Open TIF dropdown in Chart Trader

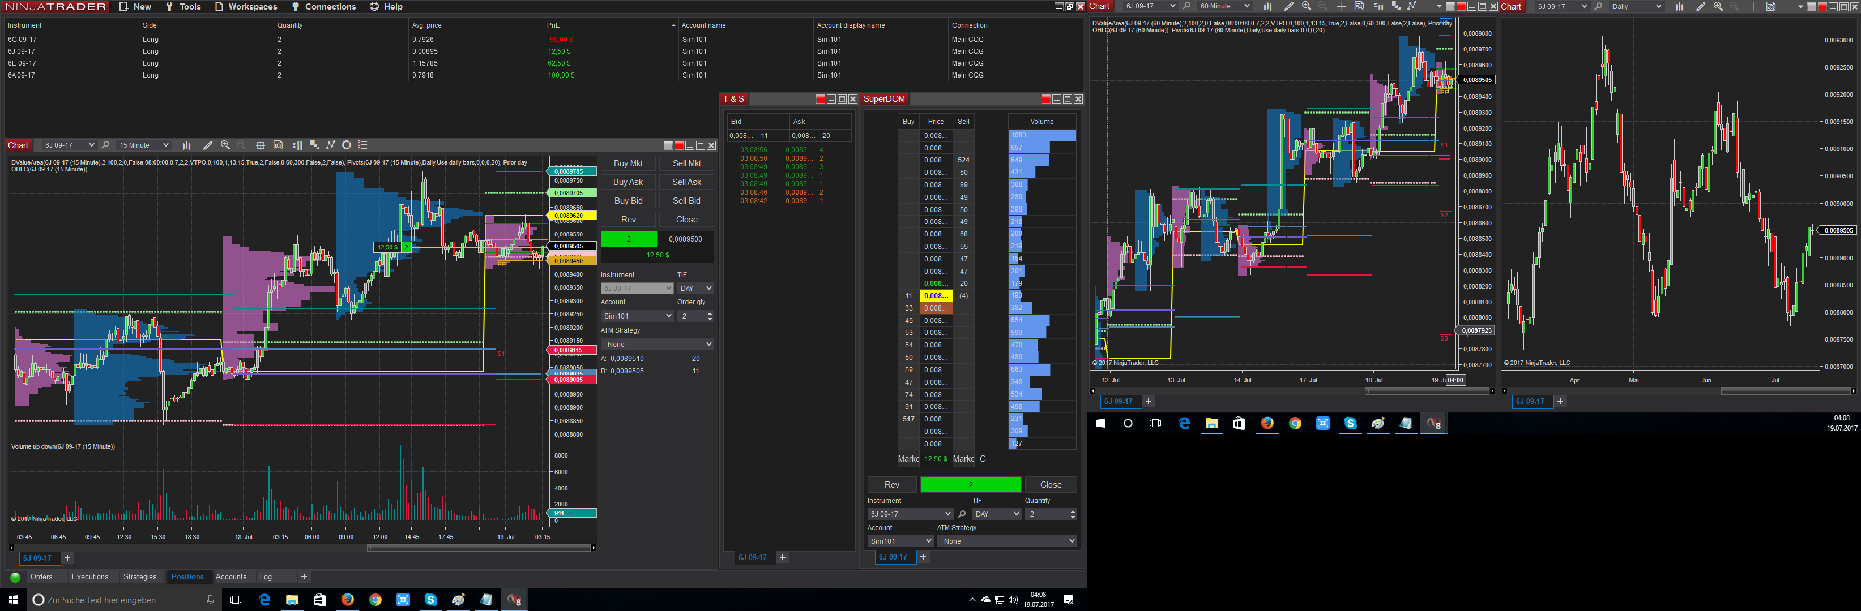click(695, 289)
